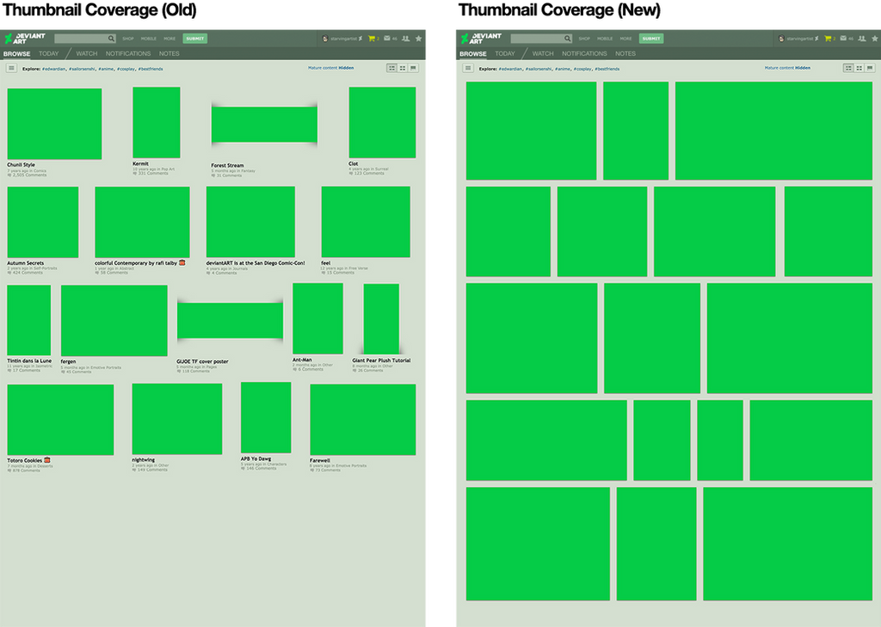Select the middle grid view icon in Old layout
This screenshot has height=627, width=881.
pos(403,68)
